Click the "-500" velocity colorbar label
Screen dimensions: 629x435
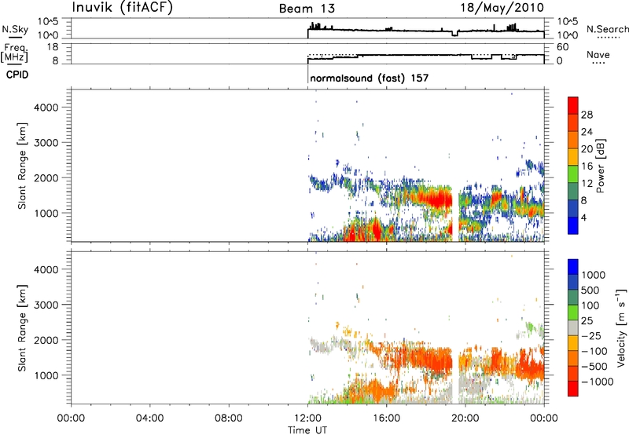tap(594, 366)
